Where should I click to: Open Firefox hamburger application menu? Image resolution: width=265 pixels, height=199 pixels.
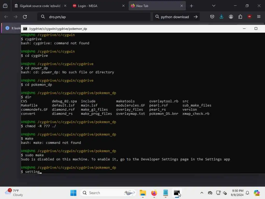(259, 17)
